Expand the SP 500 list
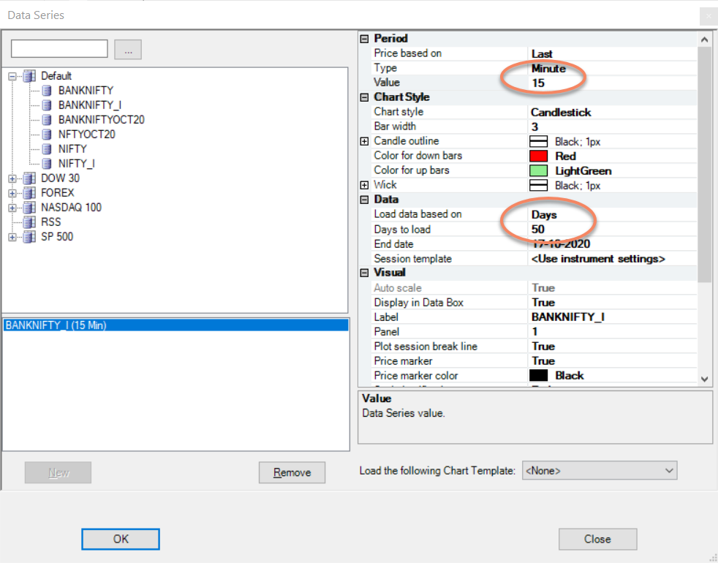Viewport: 718px width, 563px height. coord(12,238)
